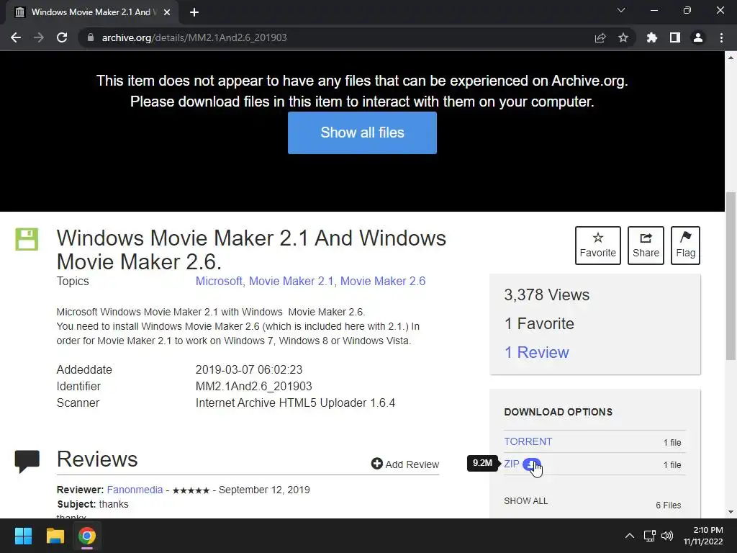This screenshot has height=553, width=737.
Task: Open the Movie Maker 2.1 topic link
Action: [x=291, y=282]
